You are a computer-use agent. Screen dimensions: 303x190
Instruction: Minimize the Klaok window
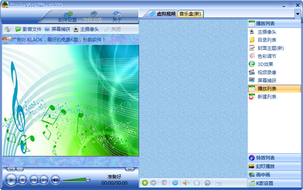point(284,5)
